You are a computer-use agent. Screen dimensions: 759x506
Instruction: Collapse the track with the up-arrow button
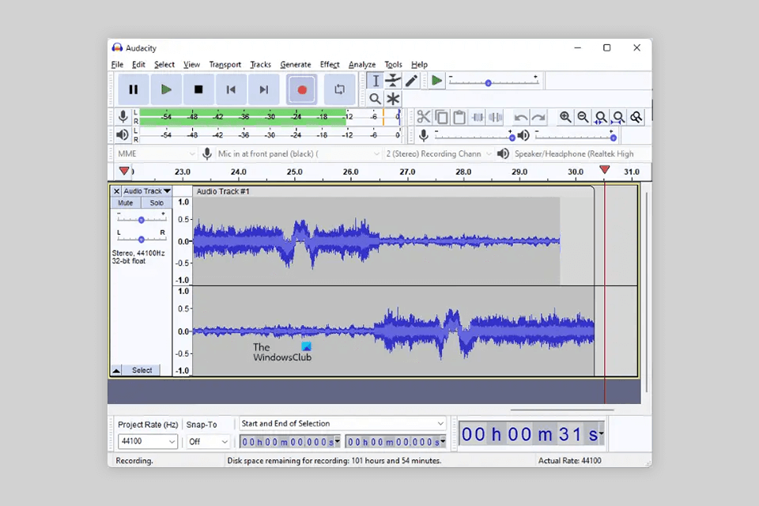click(116, 371)
